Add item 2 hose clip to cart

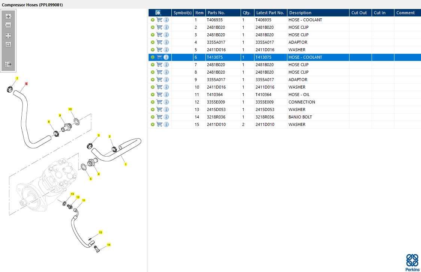tap(159, 27)
